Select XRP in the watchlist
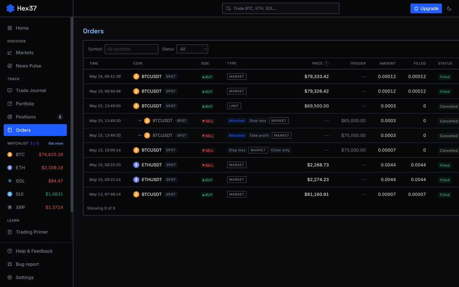The width and height of the screenshot is (459, 287). click(35, 207)
